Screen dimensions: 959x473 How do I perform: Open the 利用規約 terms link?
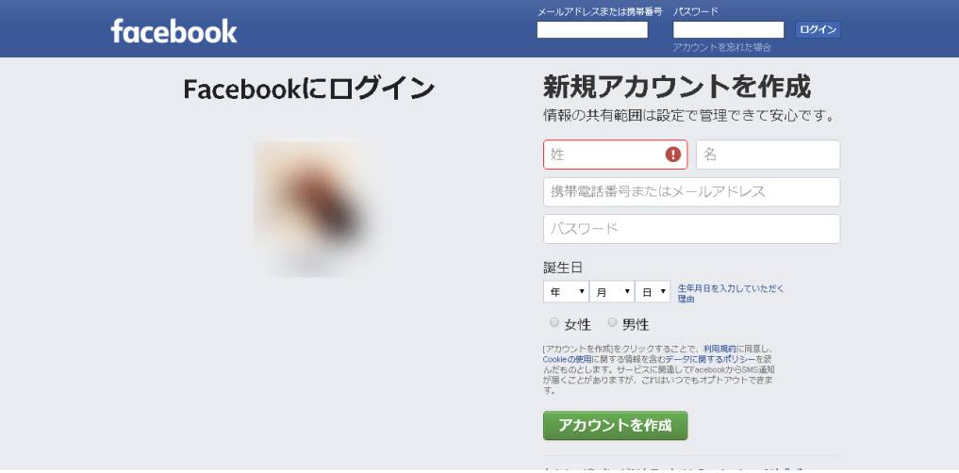pyautogui.click(x=719, y=349)
